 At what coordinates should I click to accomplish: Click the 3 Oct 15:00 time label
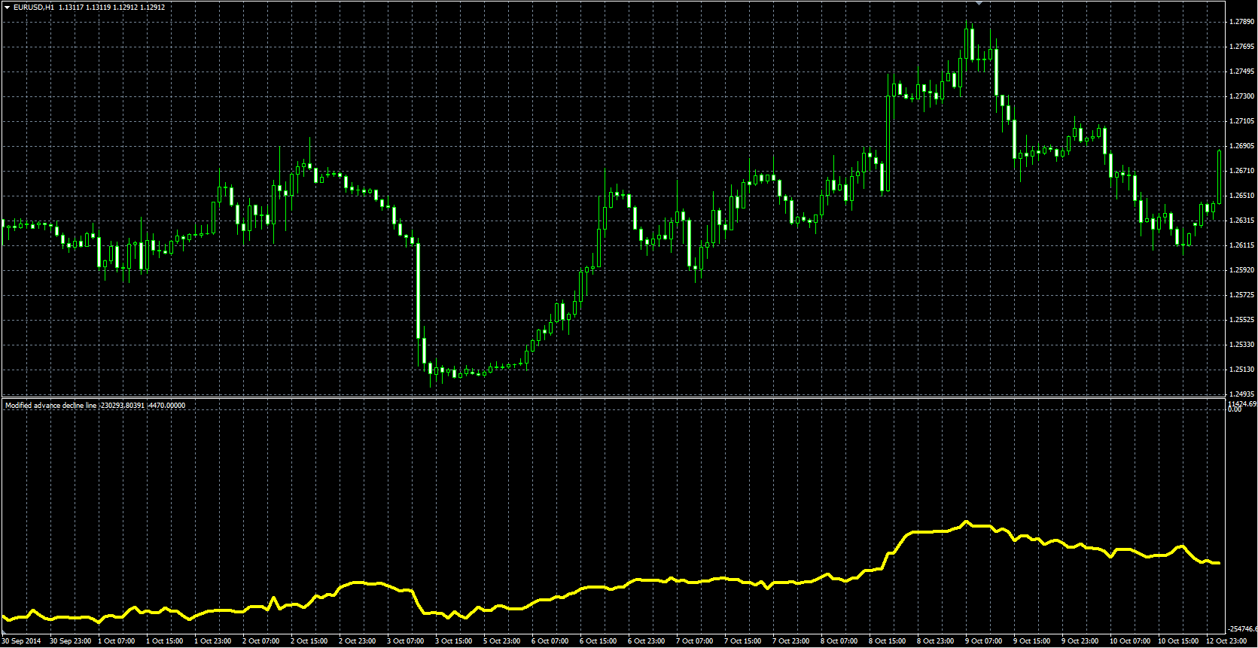pos(454,641)
